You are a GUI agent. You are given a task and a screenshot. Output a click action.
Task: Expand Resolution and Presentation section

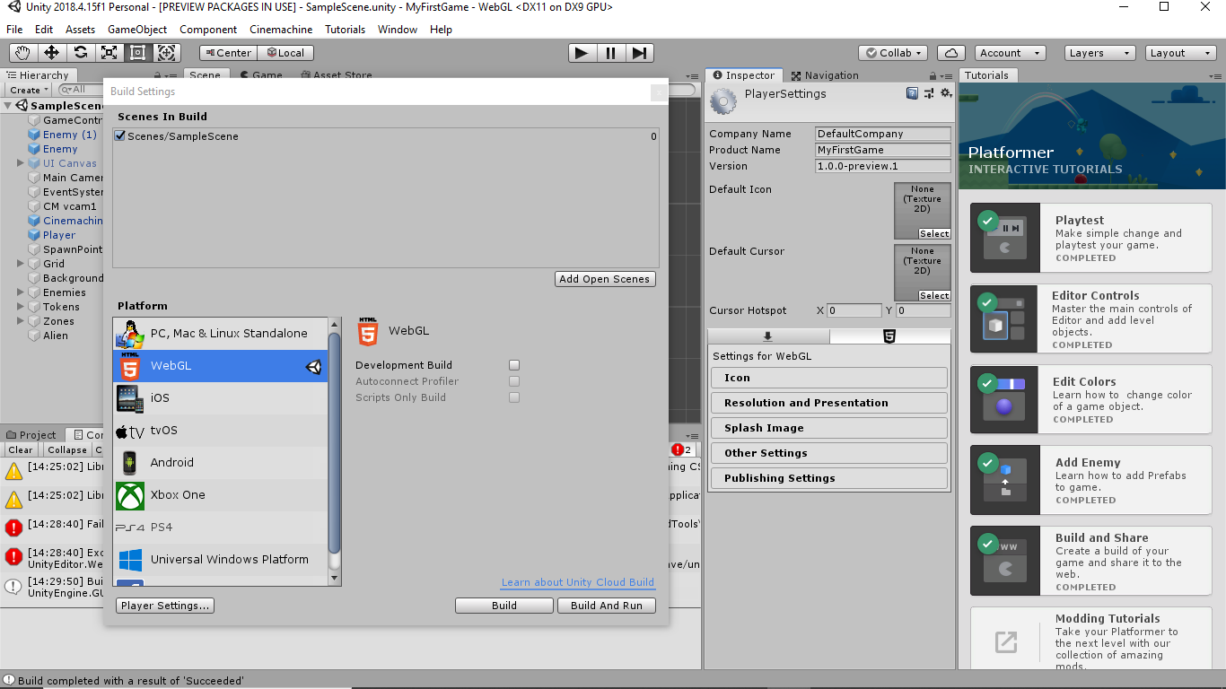[x=828, y=403]
